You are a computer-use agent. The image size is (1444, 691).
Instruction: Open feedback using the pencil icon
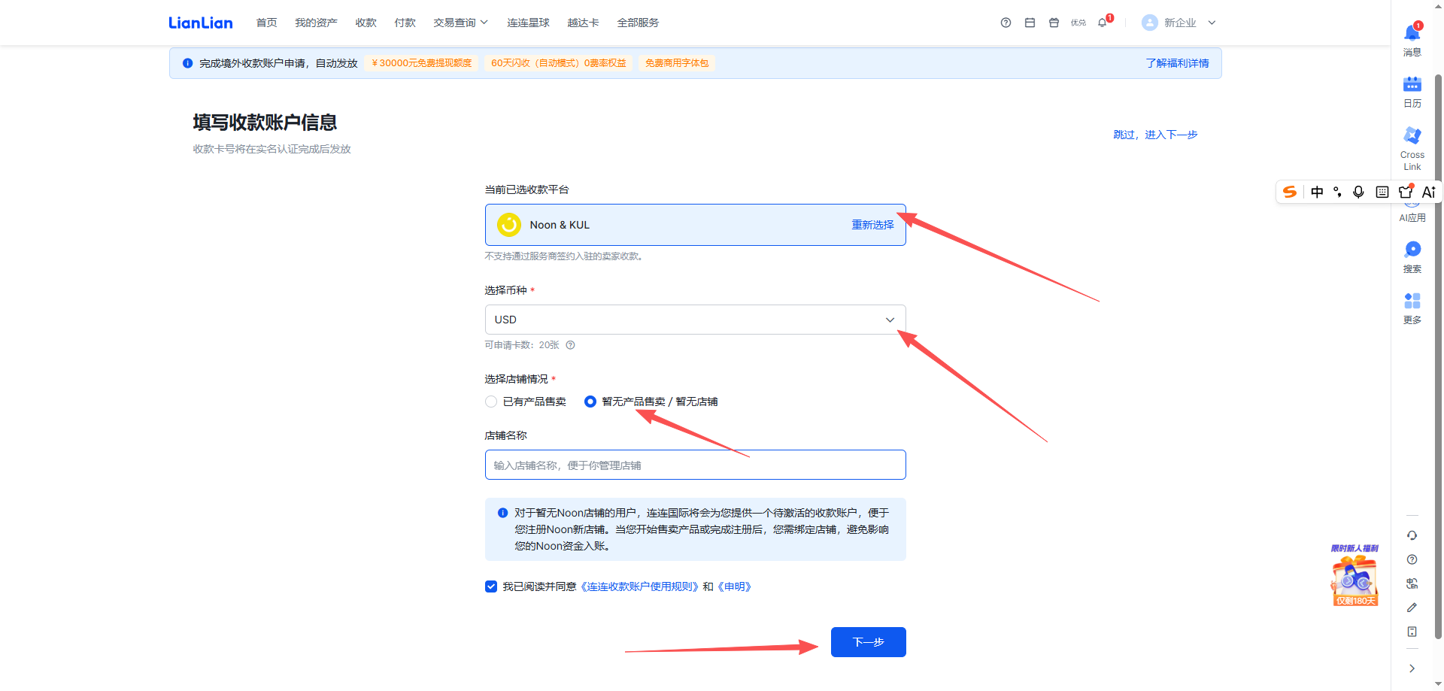point(1412,608)
